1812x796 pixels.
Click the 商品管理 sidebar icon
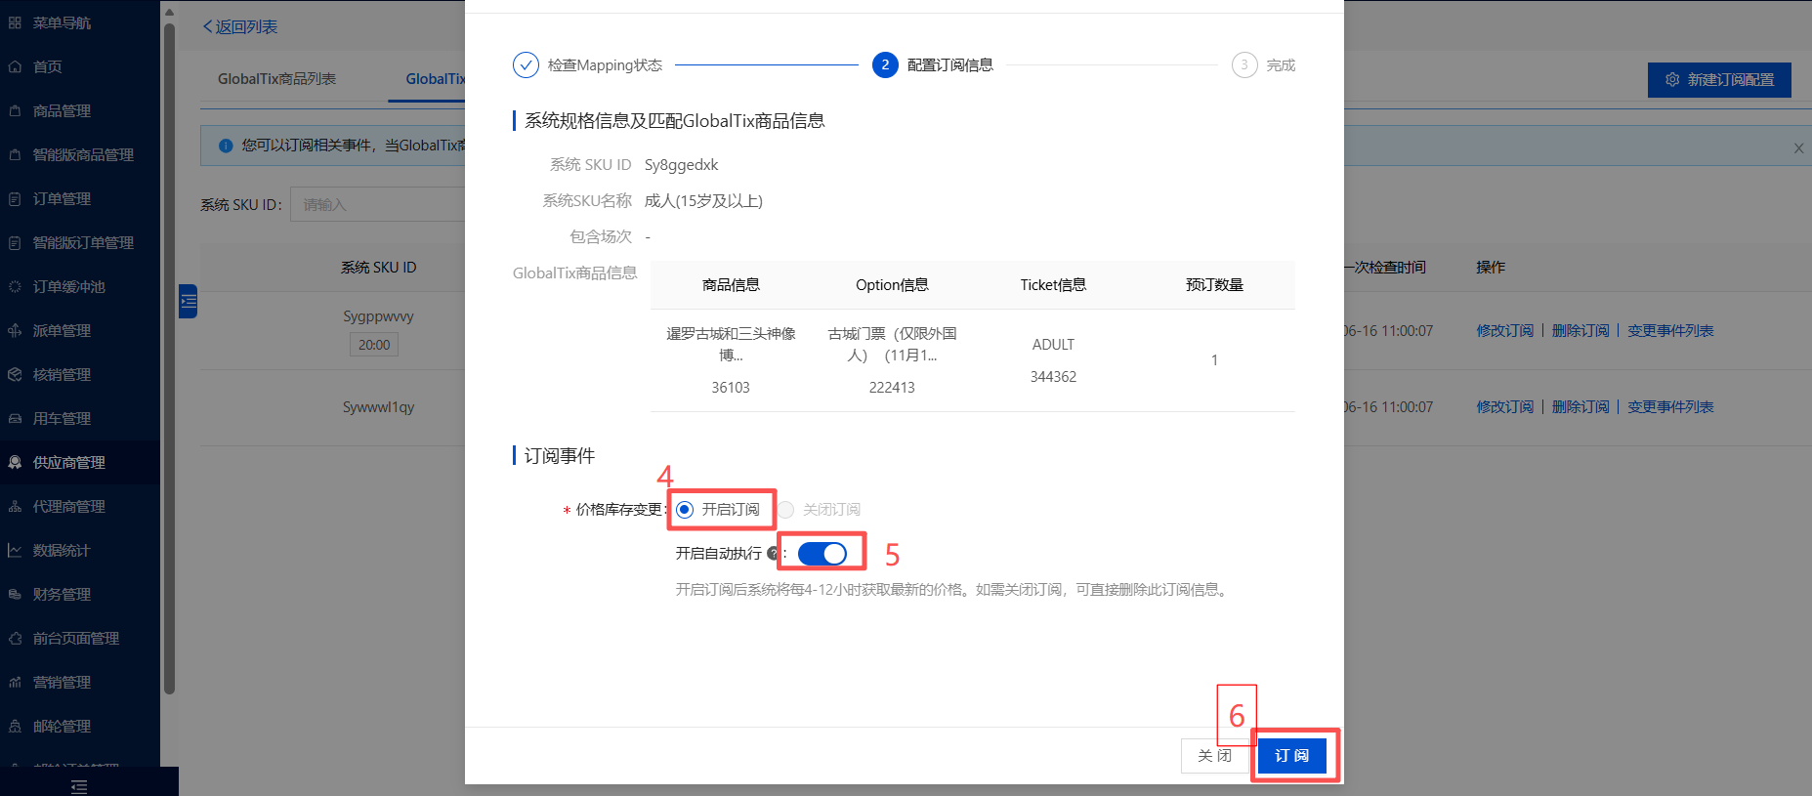(x=15, y=110)
